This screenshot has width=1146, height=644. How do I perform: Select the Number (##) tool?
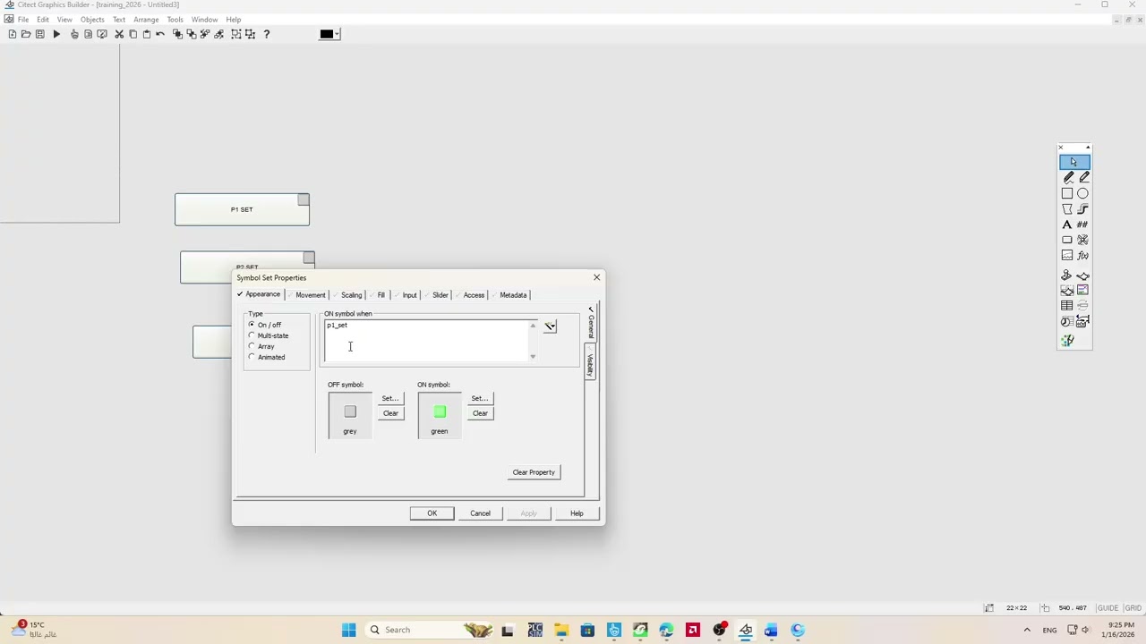pyautogui.click(x=1083, y=225)
